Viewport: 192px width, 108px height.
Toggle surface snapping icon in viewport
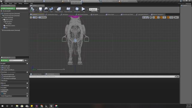click(x=154, y=17)
